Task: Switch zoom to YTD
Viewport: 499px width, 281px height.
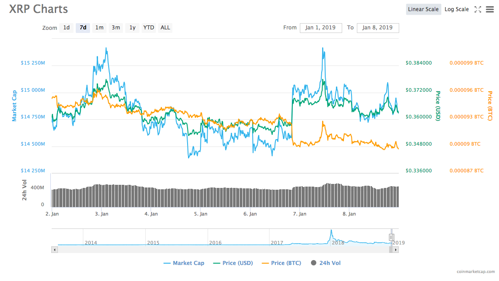Action: (x=148, y=28)
